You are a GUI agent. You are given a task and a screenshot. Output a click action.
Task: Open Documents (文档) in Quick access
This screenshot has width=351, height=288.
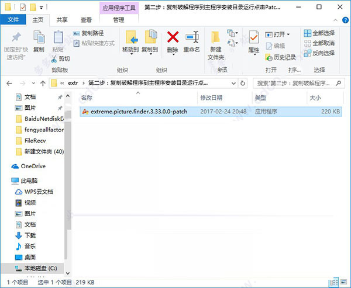coord(30,97)
